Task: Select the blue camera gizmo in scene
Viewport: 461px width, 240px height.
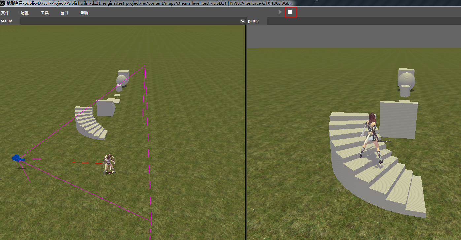Action: (x=17, y=158)
